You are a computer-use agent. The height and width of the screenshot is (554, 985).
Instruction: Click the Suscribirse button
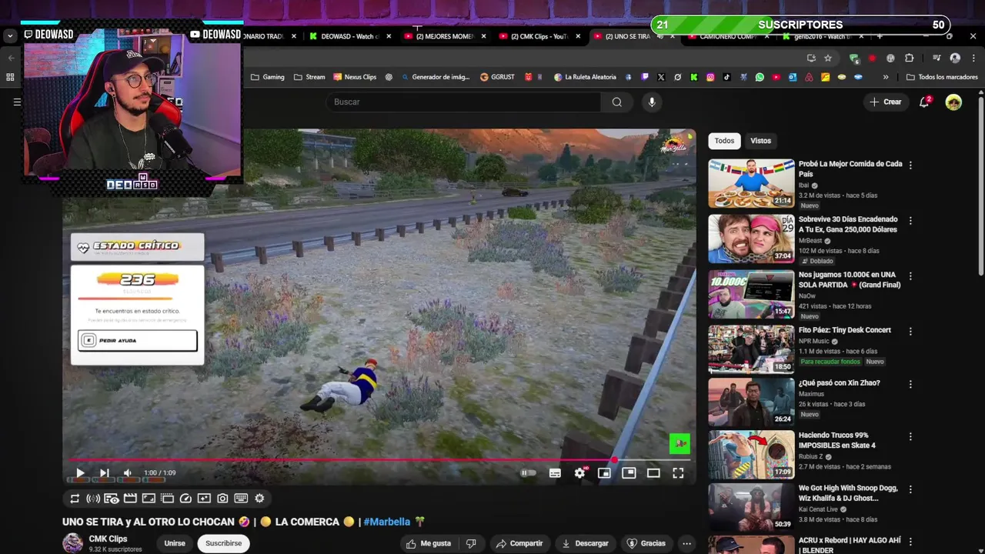[223, 543]
